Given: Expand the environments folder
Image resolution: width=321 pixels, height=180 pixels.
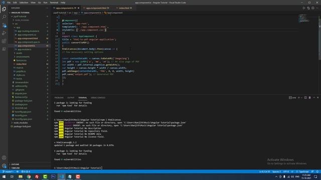Looking at the screenshot, I should click(x=23, y=56).
